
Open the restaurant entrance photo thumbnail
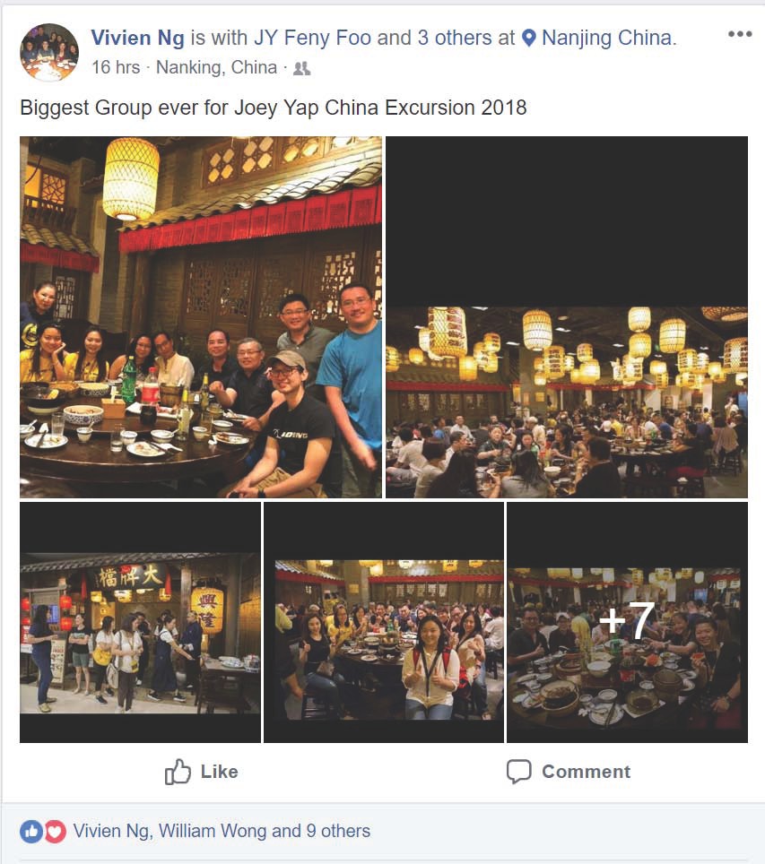click(x=140, y=622)
